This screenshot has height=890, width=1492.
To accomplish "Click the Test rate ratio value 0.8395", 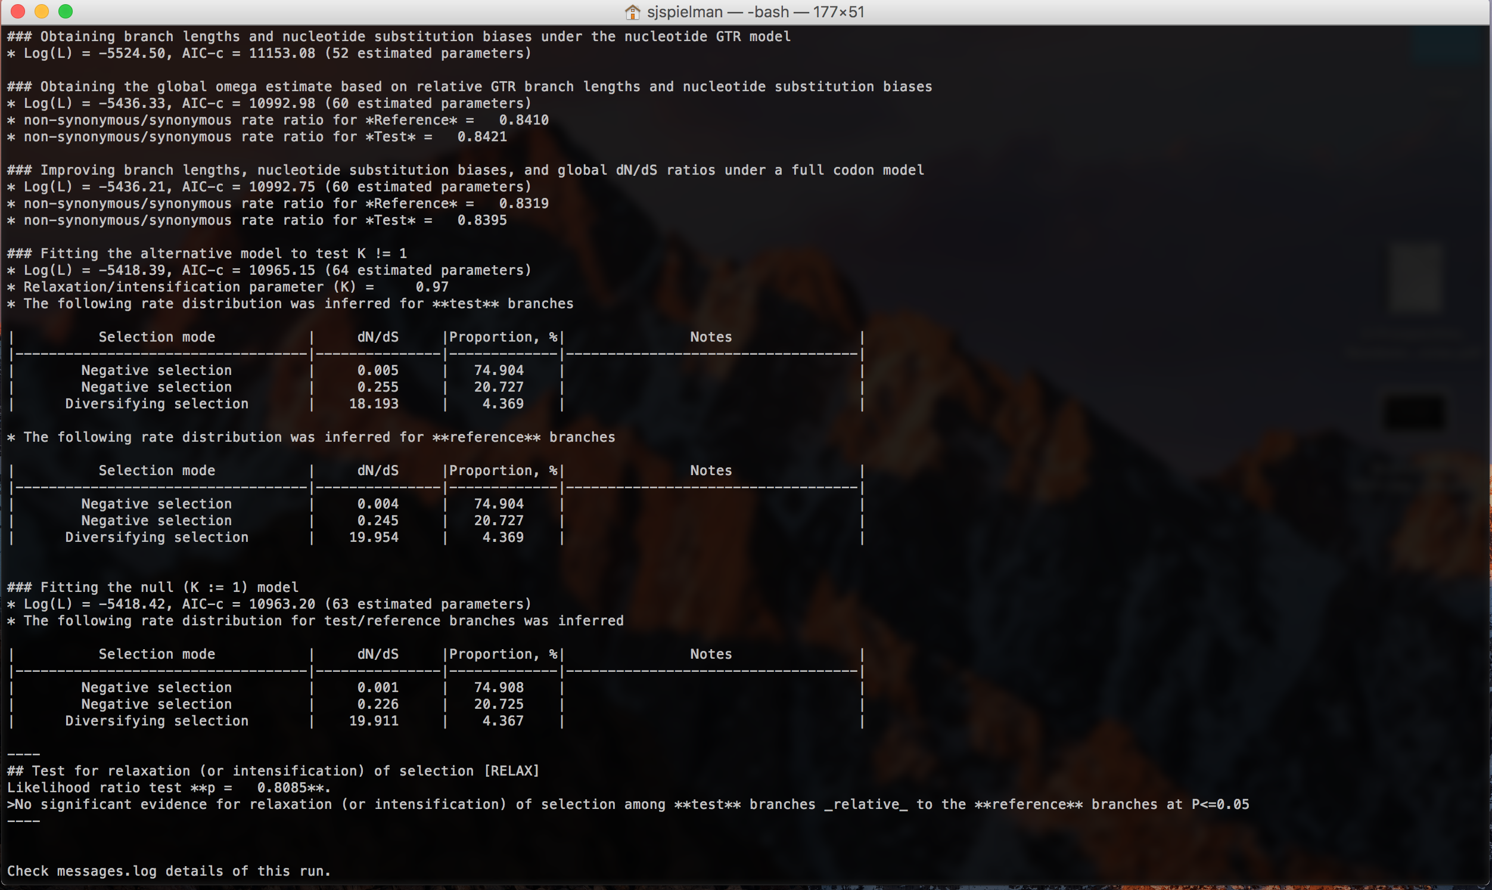I will [482, 220].
